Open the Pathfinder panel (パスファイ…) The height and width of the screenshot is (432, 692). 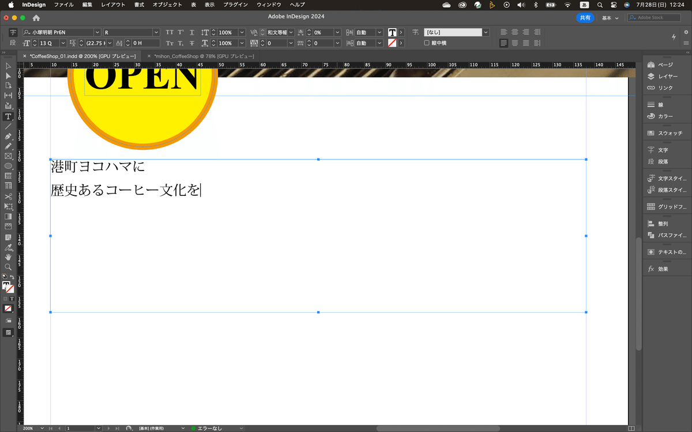(666, 235)
